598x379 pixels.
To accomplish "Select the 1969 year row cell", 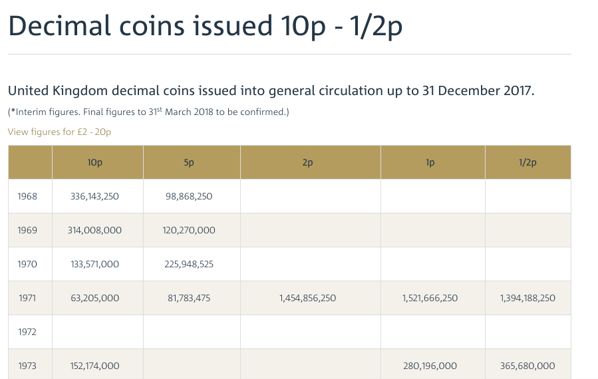I will point(27,230).
